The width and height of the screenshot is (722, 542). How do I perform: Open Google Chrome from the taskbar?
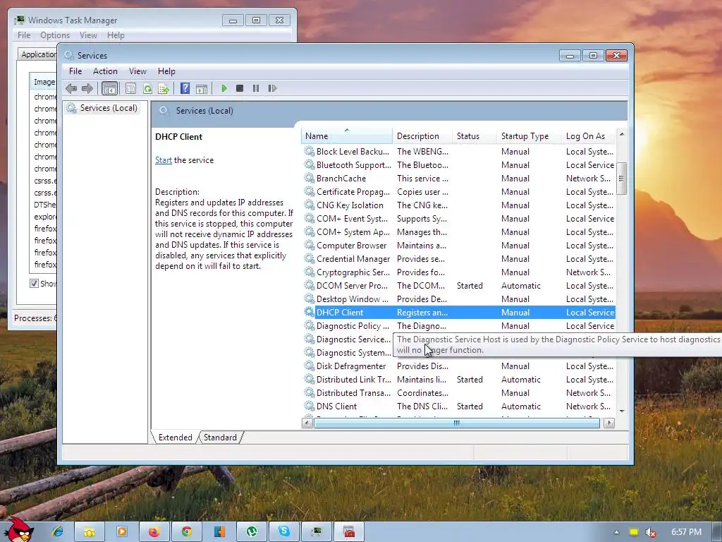(186, 531)
